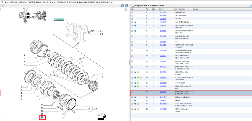The width and height of the screenshot is (252, 121).
Task: Click the add circle icon for selected row 18
Action: (x=132, y=92)
